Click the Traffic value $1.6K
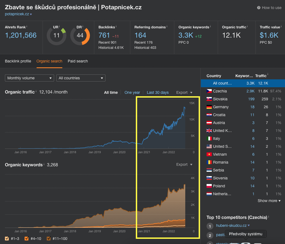 (269, 35)
